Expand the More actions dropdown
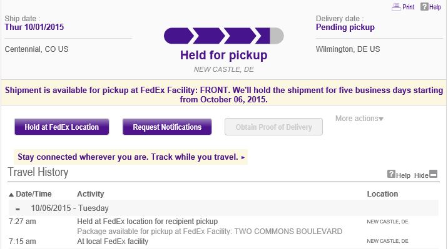 [x=359, y=119]
